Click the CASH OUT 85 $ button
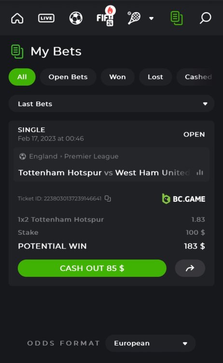Screen dimensions: 223x363 92,268
